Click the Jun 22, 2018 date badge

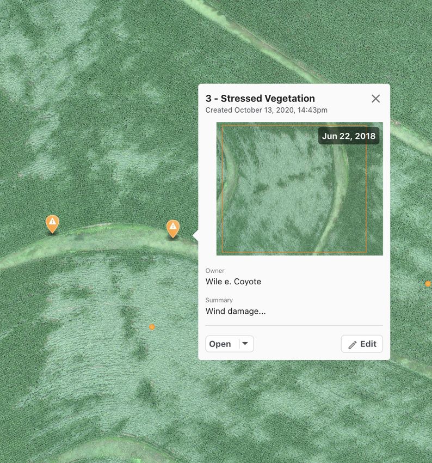[x=349, y=136]
